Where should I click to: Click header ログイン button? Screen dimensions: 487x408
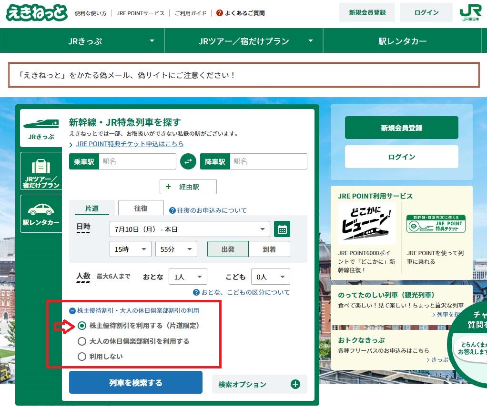pyautogui.click(x=427, y=12)
